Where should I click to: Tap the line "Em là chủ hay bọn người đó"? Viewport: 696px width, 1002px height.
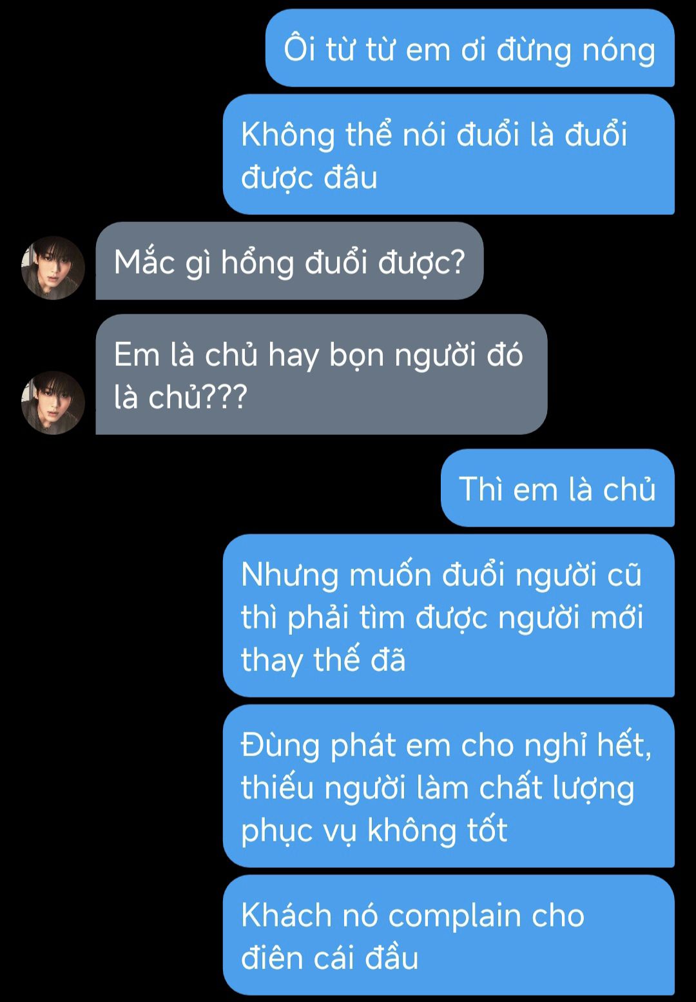318,355
